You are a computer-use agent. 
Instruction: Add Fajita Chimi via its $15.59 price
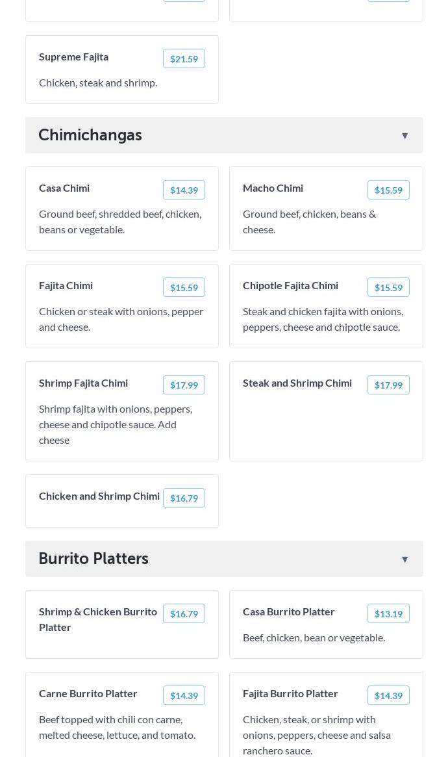pyautogui.click(x=184, y=288)
